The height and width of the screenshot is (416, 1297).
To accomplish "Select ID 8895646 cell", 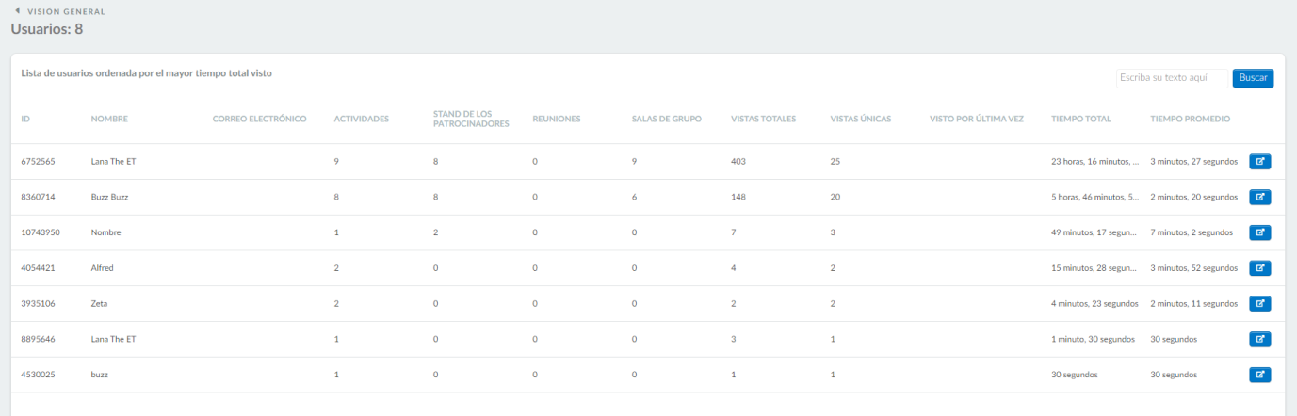I will 38,339.
